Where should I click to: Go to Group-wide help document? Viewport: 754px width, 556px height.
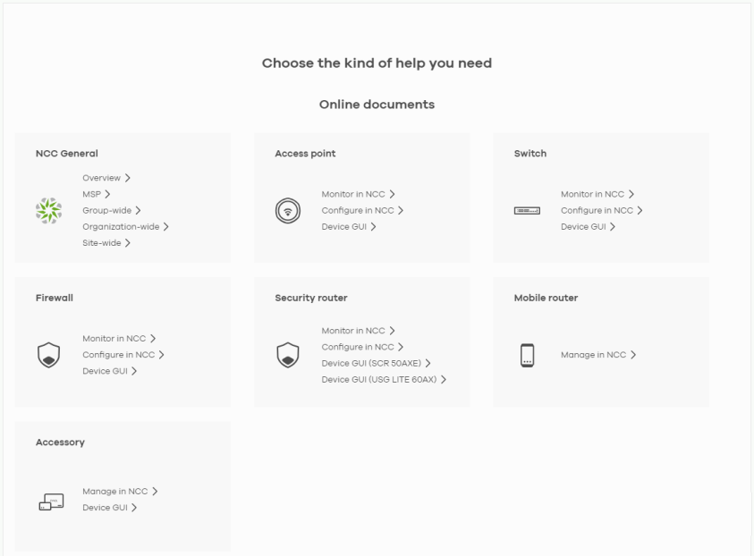(111, 210)
